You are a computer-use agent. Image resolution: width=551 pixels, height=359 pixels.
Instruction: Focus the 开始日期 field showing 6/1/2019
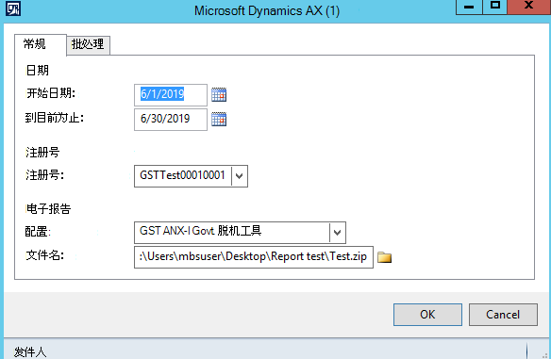171,95
